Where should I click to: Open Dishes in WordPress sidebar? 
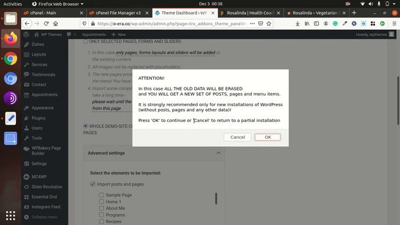(x=37, y=44)
